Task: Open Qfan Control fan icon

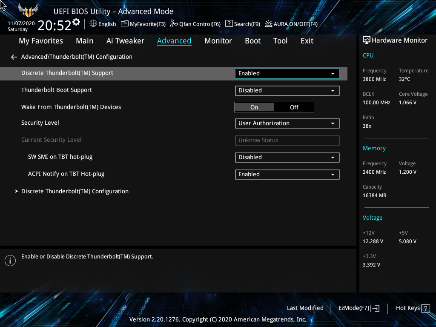Action: [x=174, y=24]
